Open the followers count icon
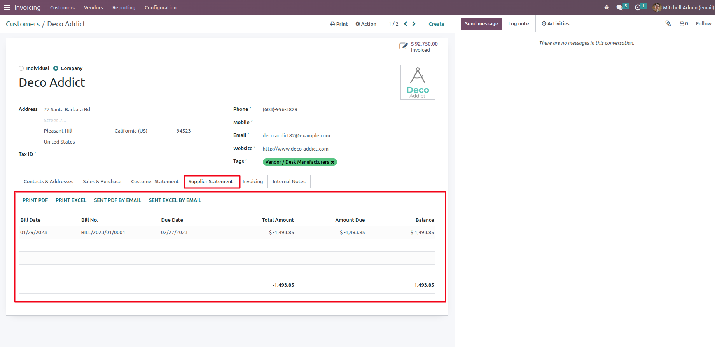 684,24
